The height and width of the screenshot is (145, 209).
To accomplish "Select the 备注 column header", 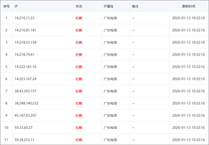I will pos(135,6).
